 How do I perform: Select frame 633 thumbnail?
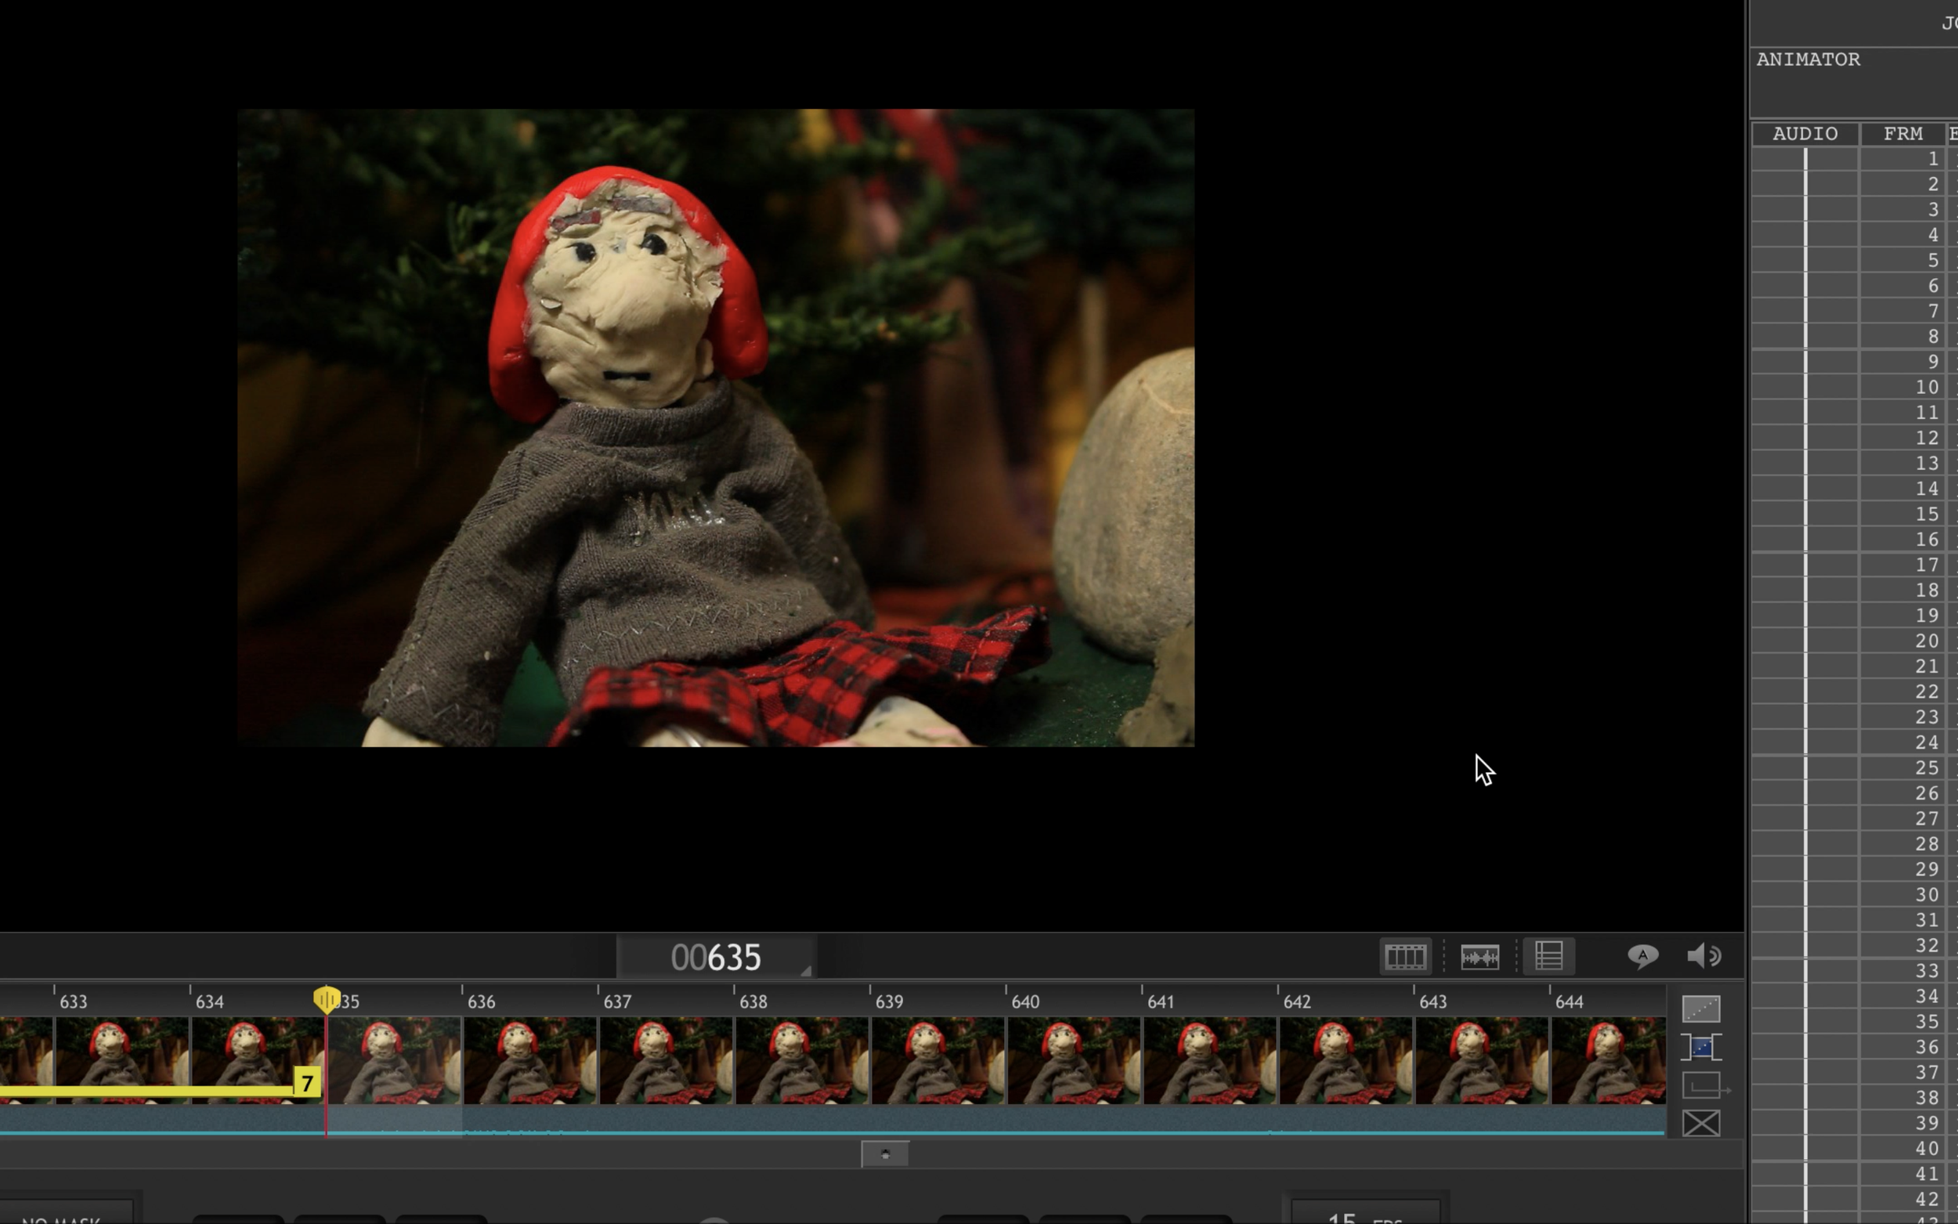tap(121, 1060)
